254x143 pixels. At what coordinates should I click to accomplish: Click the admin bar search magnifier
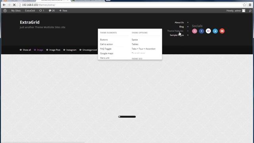(x=250, y=11)
